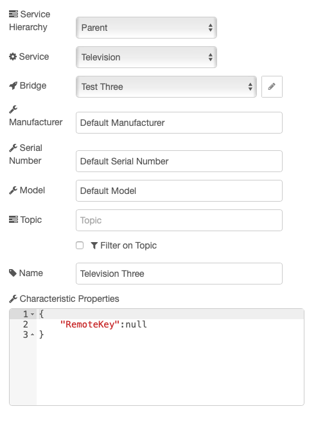The width and height of the screenshot is (316, 429).
Task: Focus the Model input field
Action: click(x=179, y=191)
